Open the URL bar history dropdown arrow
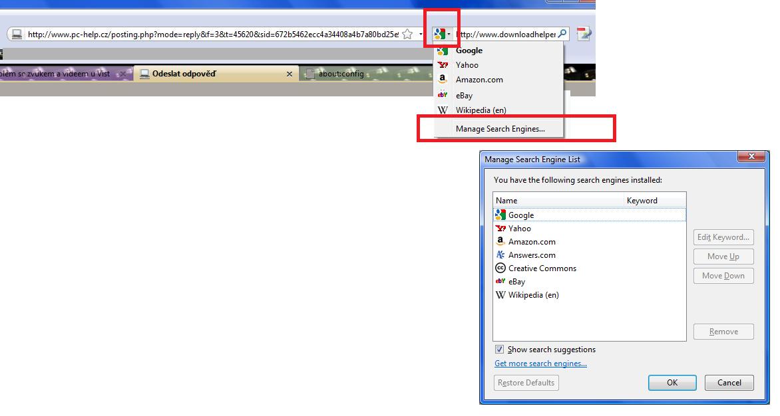The image size is (780, 416). click(421, 35)
